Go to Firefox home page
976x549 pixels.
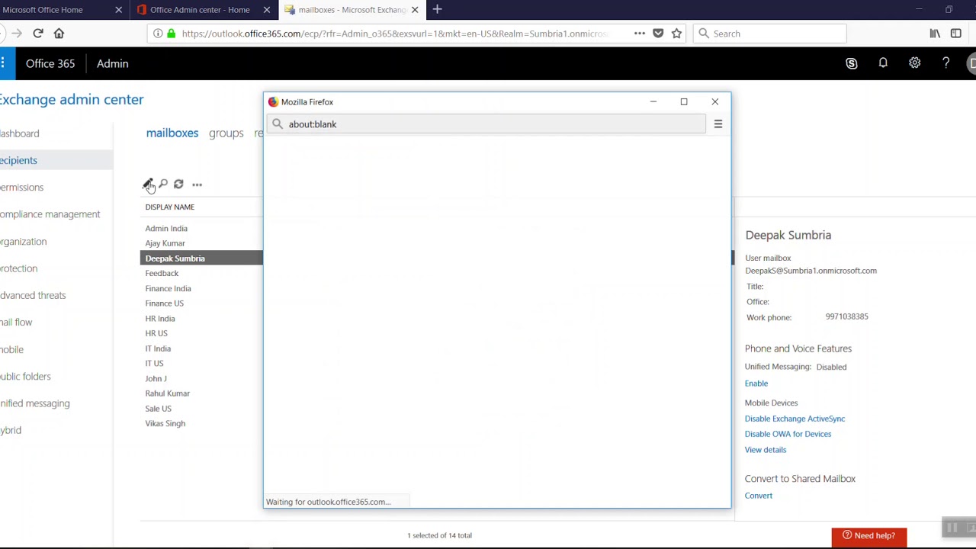pyautogui.click(x=59, y=34)
